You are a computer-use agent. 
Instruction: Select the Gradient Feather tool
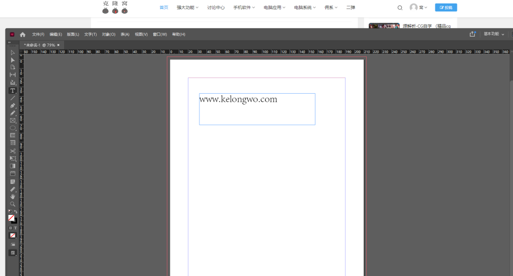pos(13,174)
